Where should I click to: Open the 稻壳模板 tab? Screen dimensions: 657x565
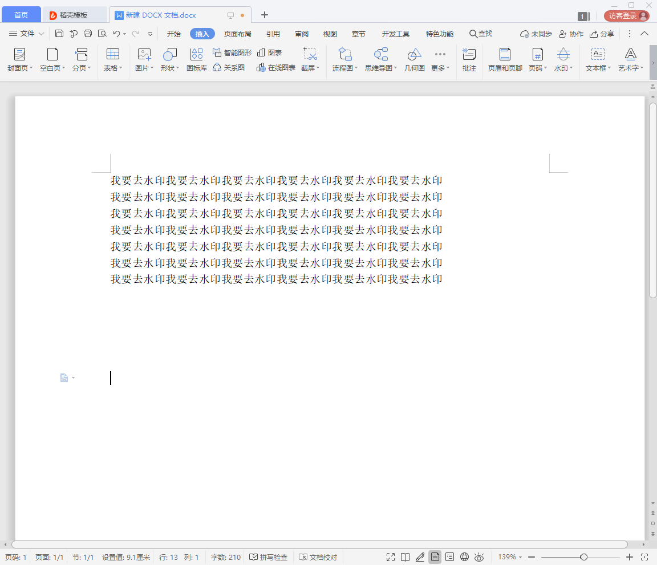coord(74,15)
